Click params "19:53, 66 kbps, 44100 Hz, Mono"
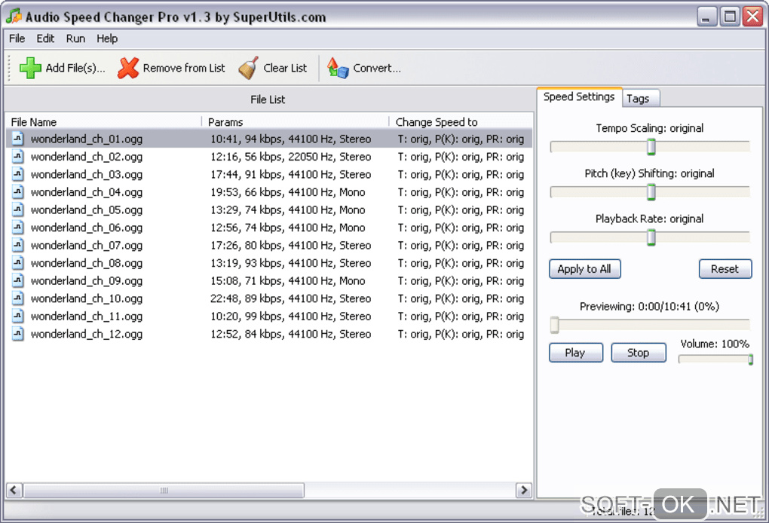The width and height of the screenshot is (769, 523). 288,192
